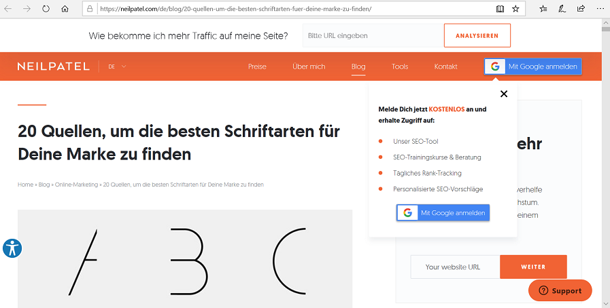Click the page vertical scrollbar
This screenshot has height=308, width=610.
pyautogui.click(x=606, y=163)
